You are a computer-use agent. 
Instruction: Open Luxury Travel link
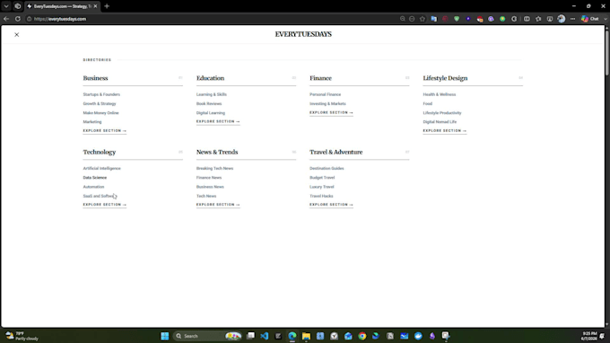(x=322, y=187)
